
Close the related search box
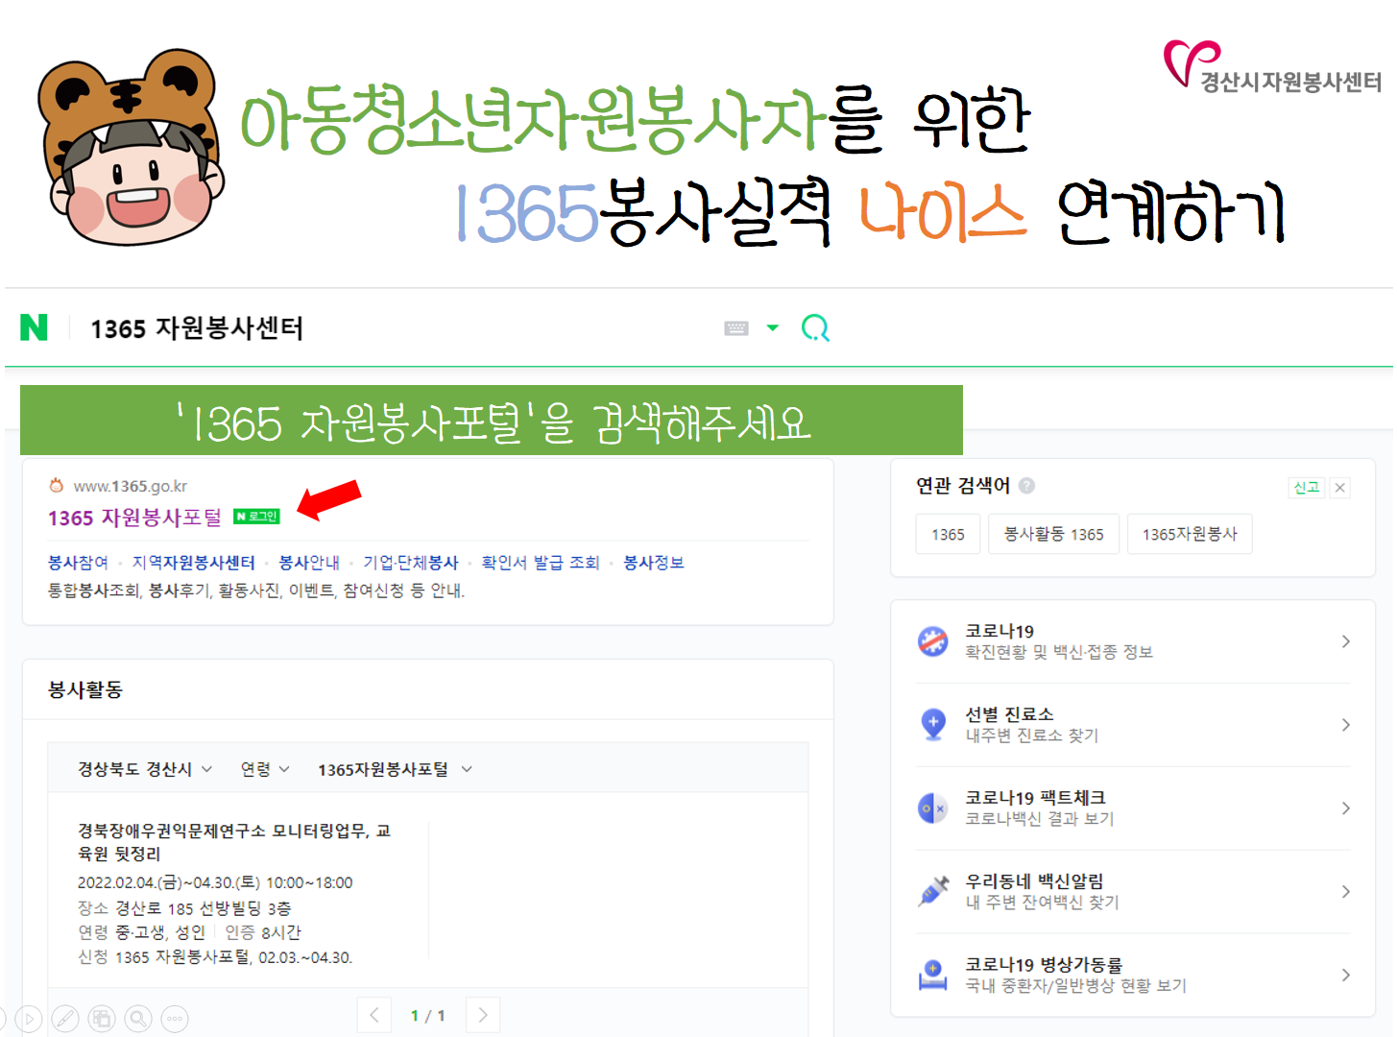pyautogui.click(x=1340, y=488)
